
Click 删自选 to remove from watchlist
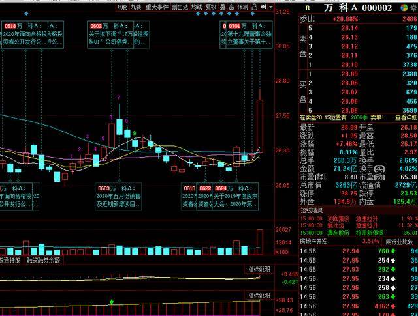(x=180, y=7)
